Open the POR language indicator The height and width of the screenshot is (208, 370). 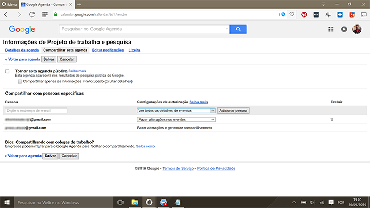point(341,202)
